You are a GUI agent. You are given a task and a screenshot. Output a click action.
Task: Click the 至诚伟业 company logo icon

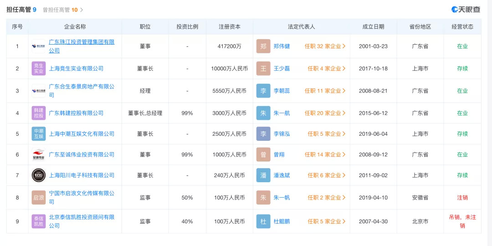coord(39,155)
